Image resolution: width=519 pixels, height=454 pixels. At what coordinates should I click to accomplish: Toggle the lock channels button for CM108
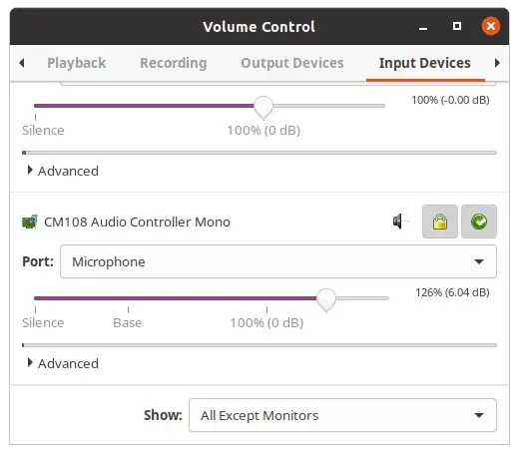point(440,222)
